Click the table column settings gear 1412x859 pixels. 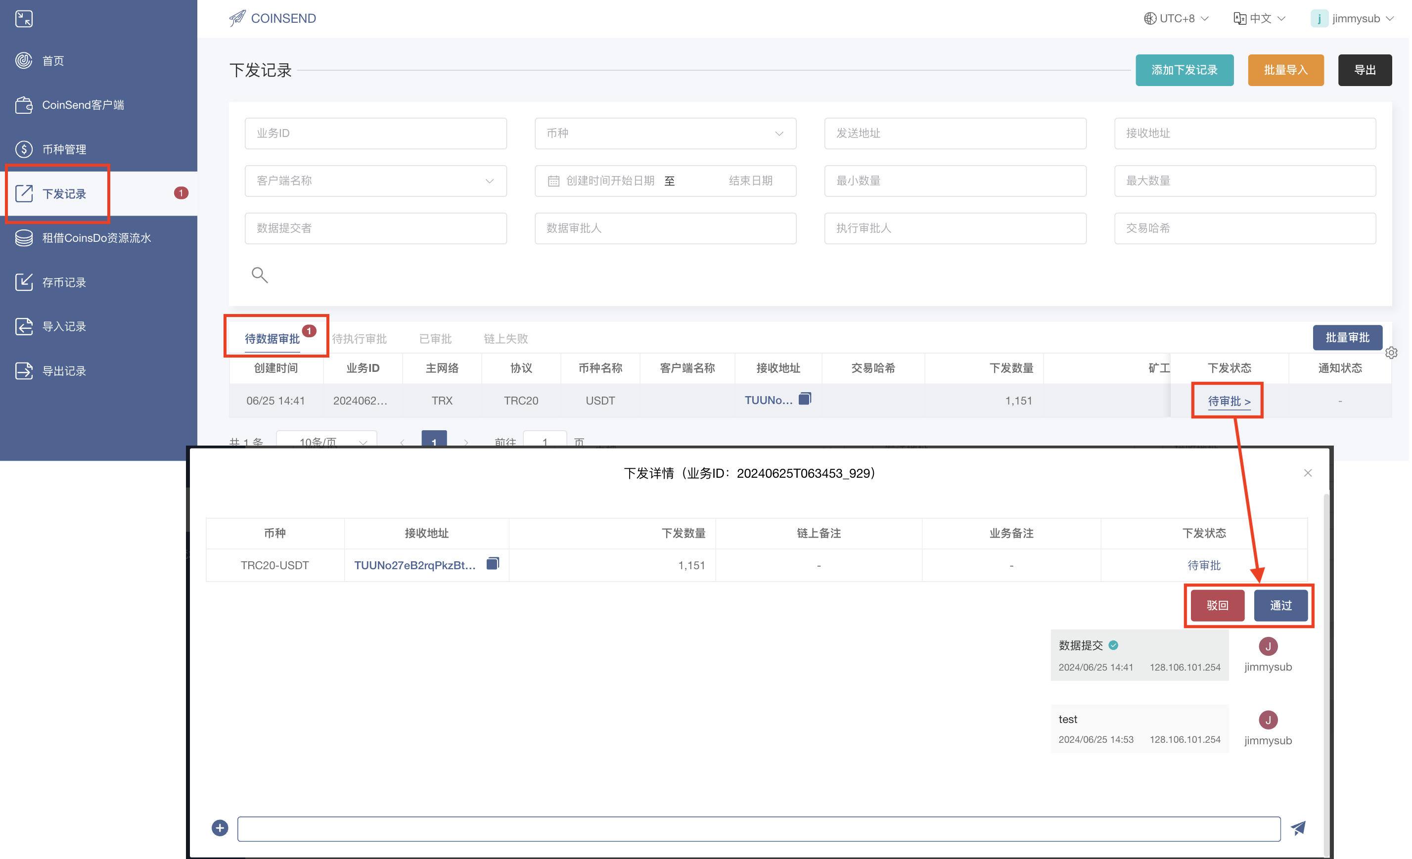pyautogui.click(x=1391, y=353)
